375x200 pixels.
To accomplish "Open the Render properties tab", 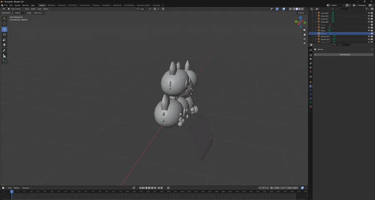I will pos(311,55).
